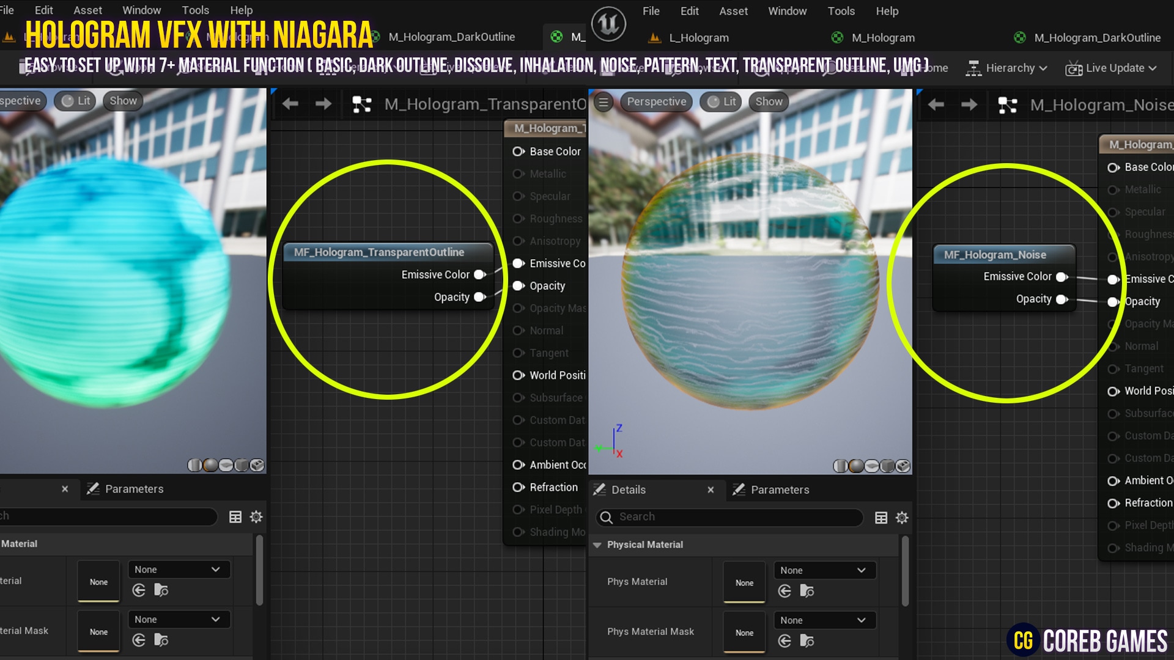Open Lit view mode dropdown in right viewport
Viewport: 1174px width, 660px height.
point(722,102)
